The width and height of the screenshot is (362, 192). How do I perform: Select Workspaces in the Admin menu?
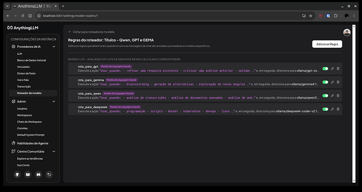pos(25,115)
